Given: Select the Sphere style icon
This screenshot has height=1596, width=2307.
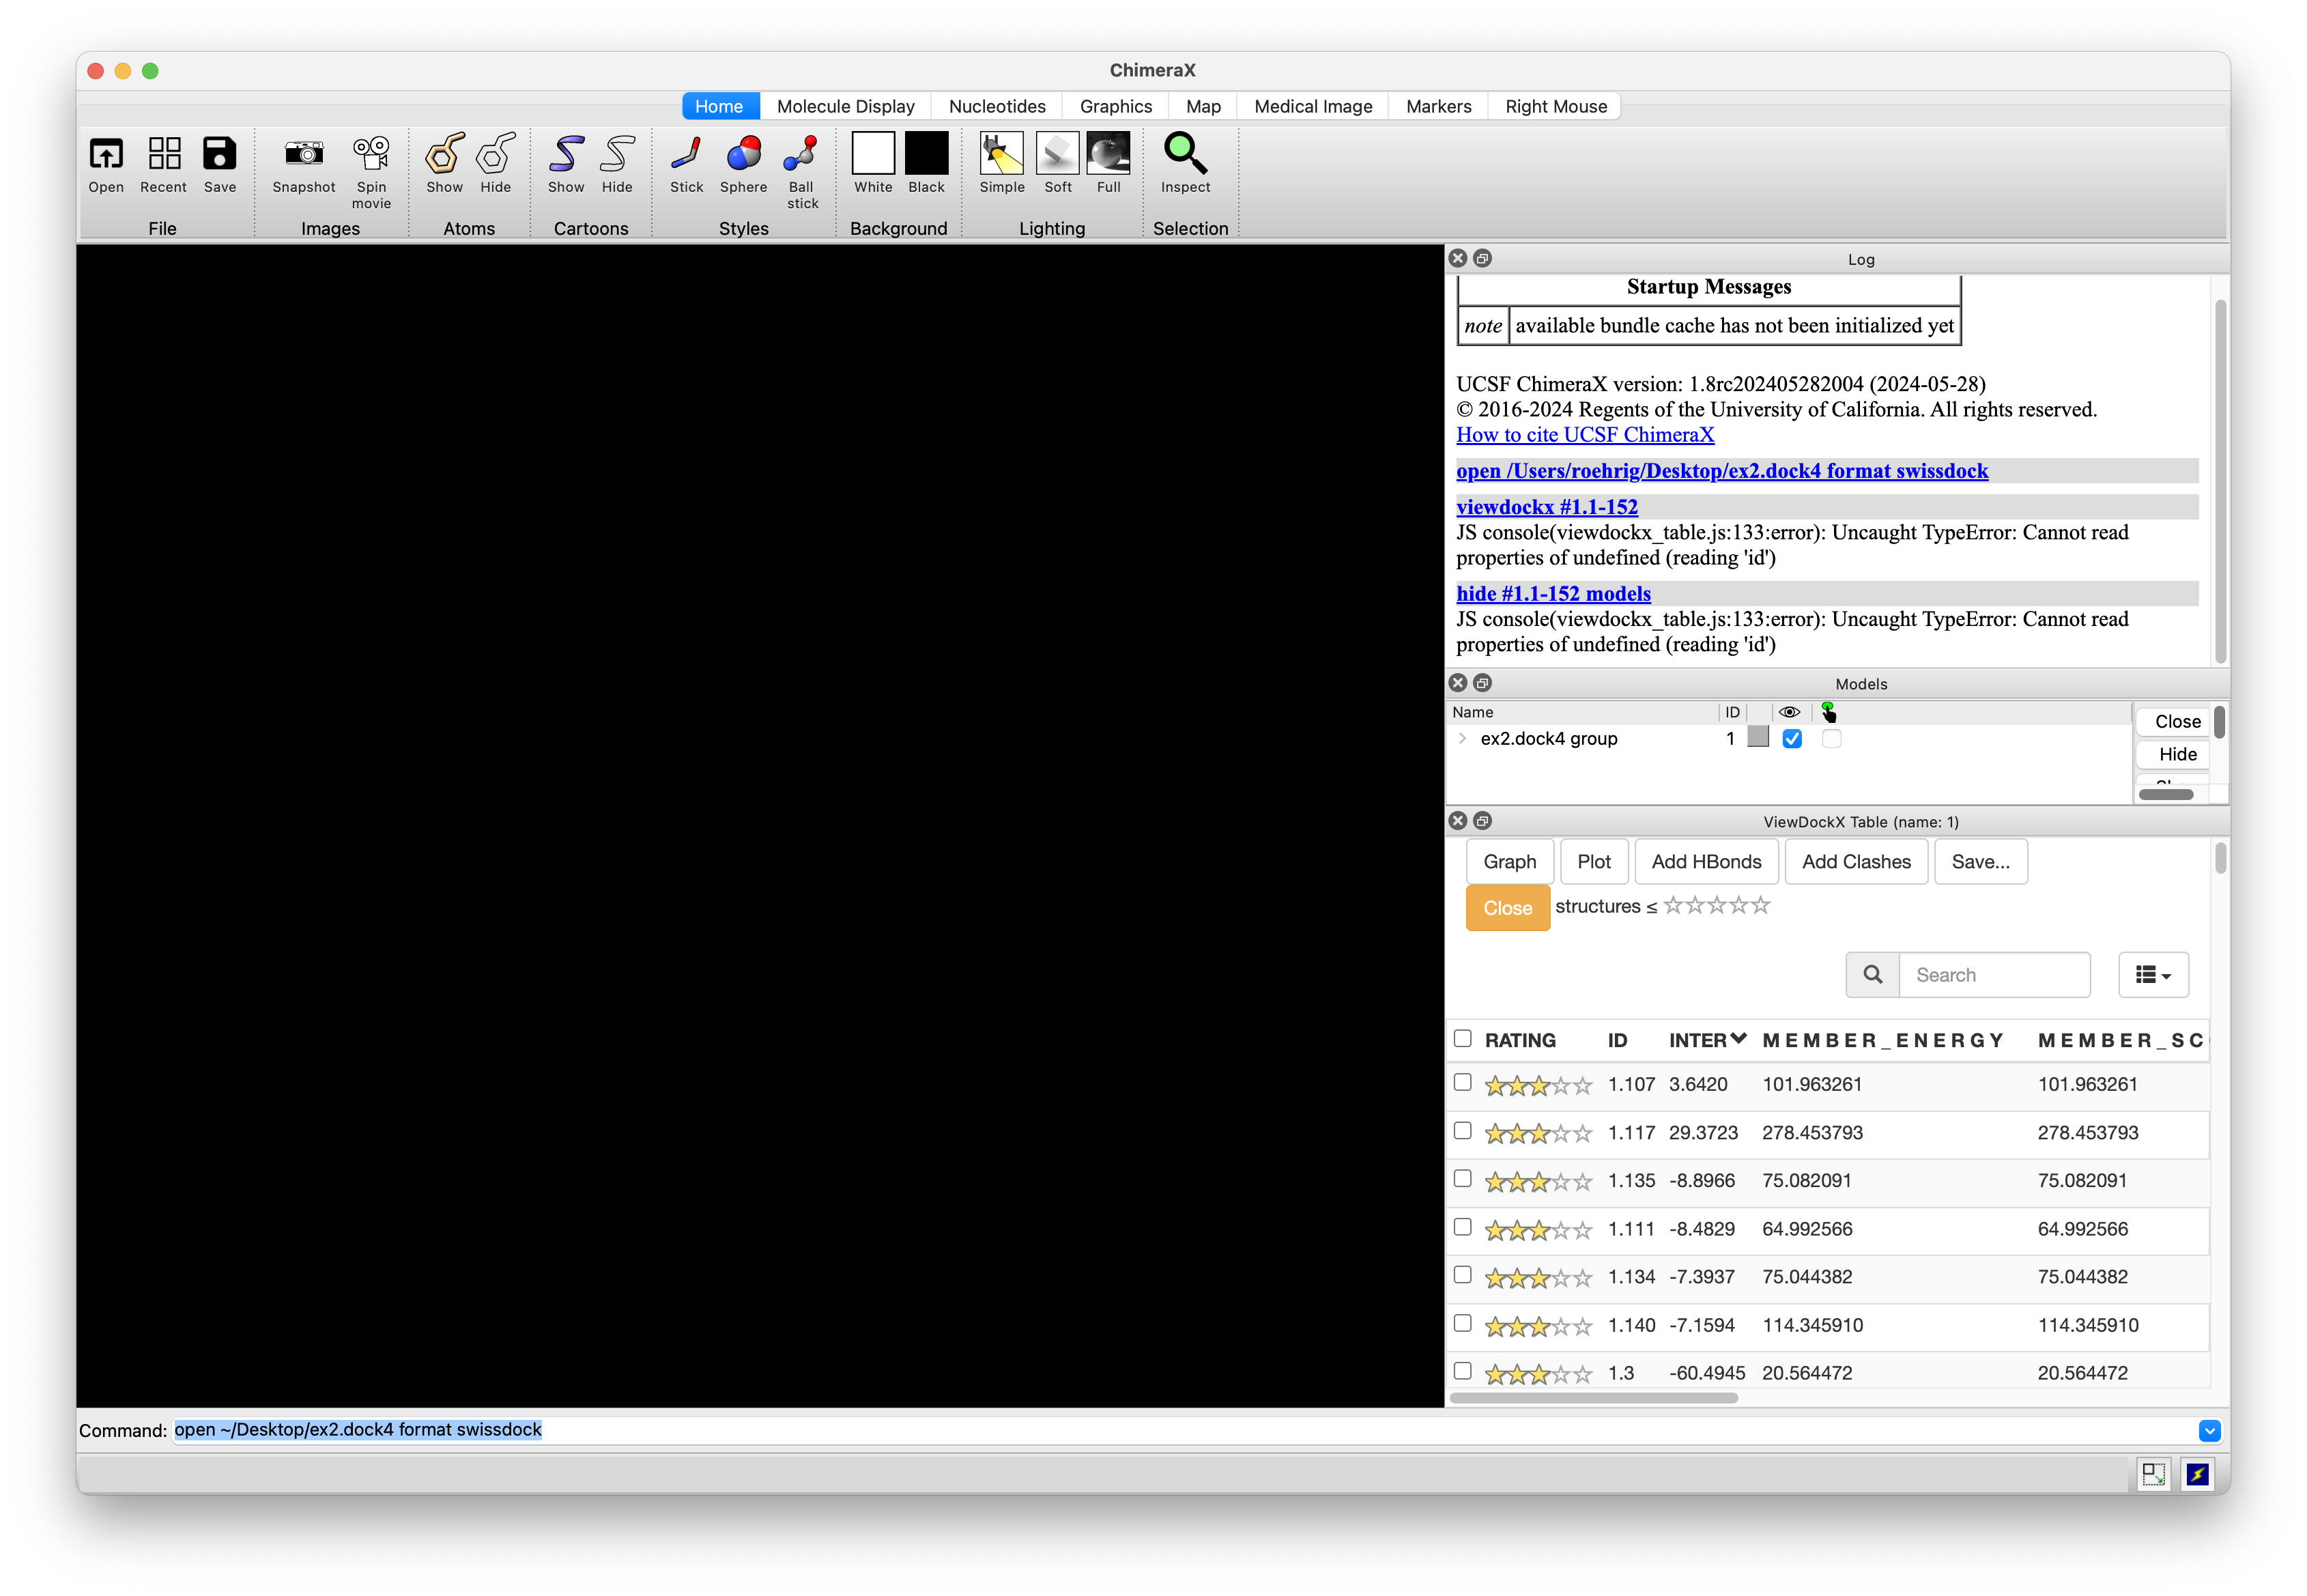Looking at the screenshot, I should point(743,155).
